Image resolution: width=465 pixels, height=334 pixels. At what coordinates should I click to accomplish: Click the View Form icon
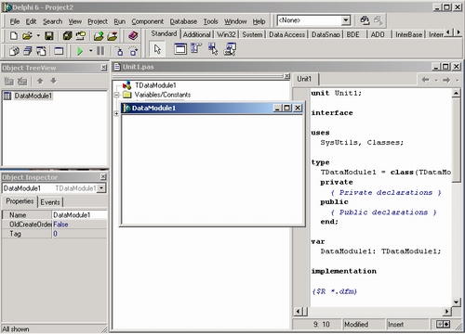[28, 51]
